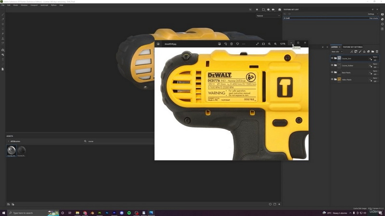Image resolution: width=385 pixels, height=216 pixels.
Task: Click the pause rendering icon in viewport toolbar
Action: (x=257, y=10)
